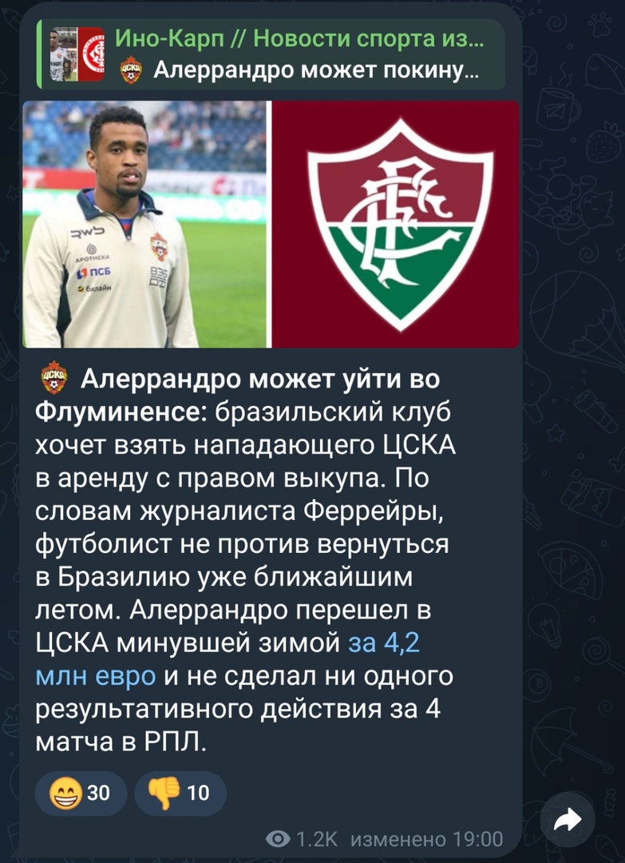Click the views eye icon
This screenshot has height=863, width=625.
pyautogui.click(x=278, y=839)
